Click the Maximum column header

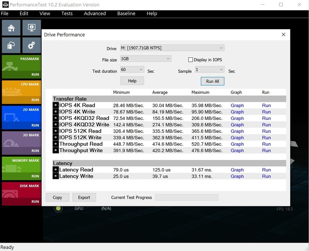[x=210, y=92]
